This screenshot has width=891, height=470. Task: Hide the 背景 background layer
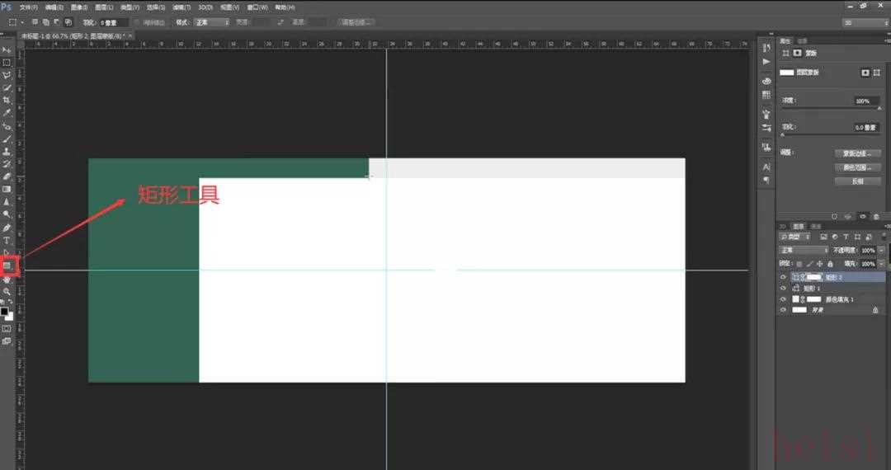click(x=783, y=310)
